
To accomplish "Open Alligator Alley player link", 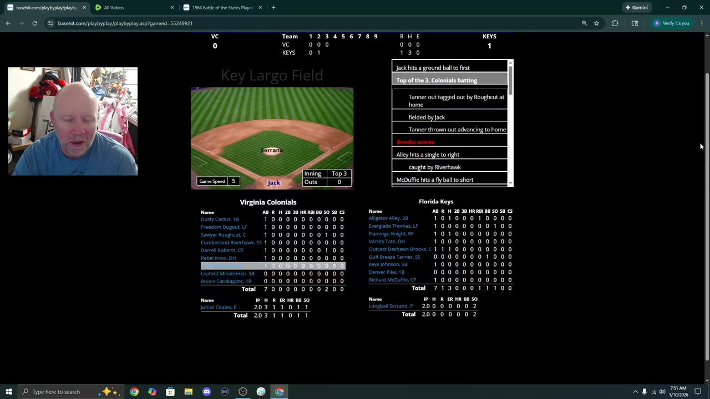I will click(388, 218).
